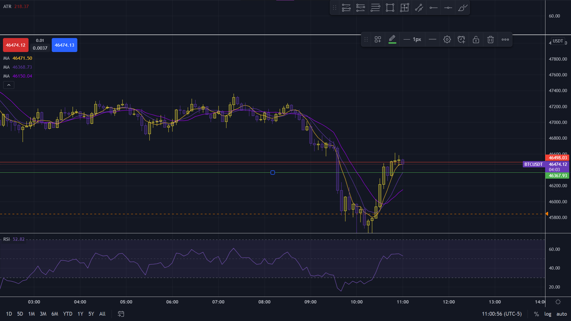Collapse the indicator legend with chevron

9,85
